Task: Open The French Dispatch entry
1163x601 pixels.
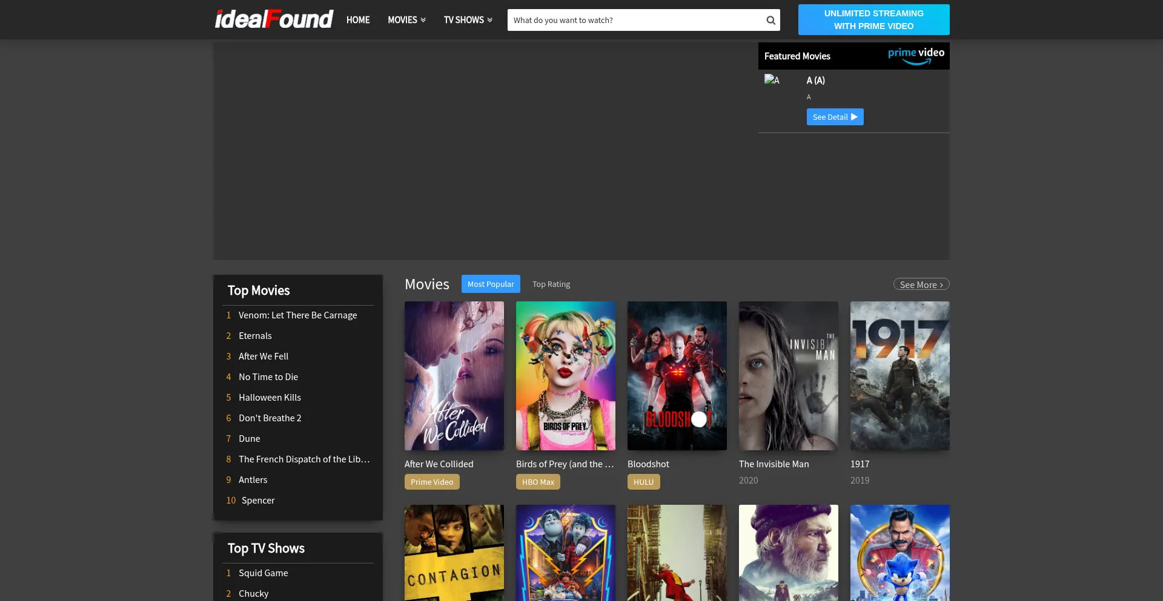Action: [x=304, y=459]
